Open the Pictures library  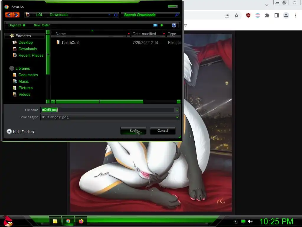25,88
